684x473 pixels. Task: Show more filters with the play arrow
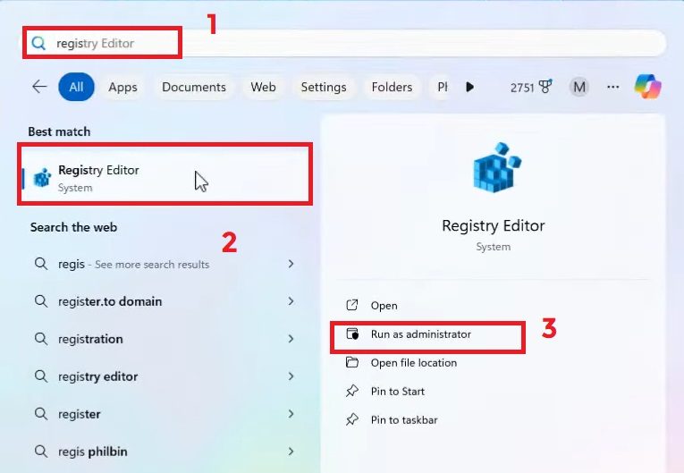(x=469, y=87)
